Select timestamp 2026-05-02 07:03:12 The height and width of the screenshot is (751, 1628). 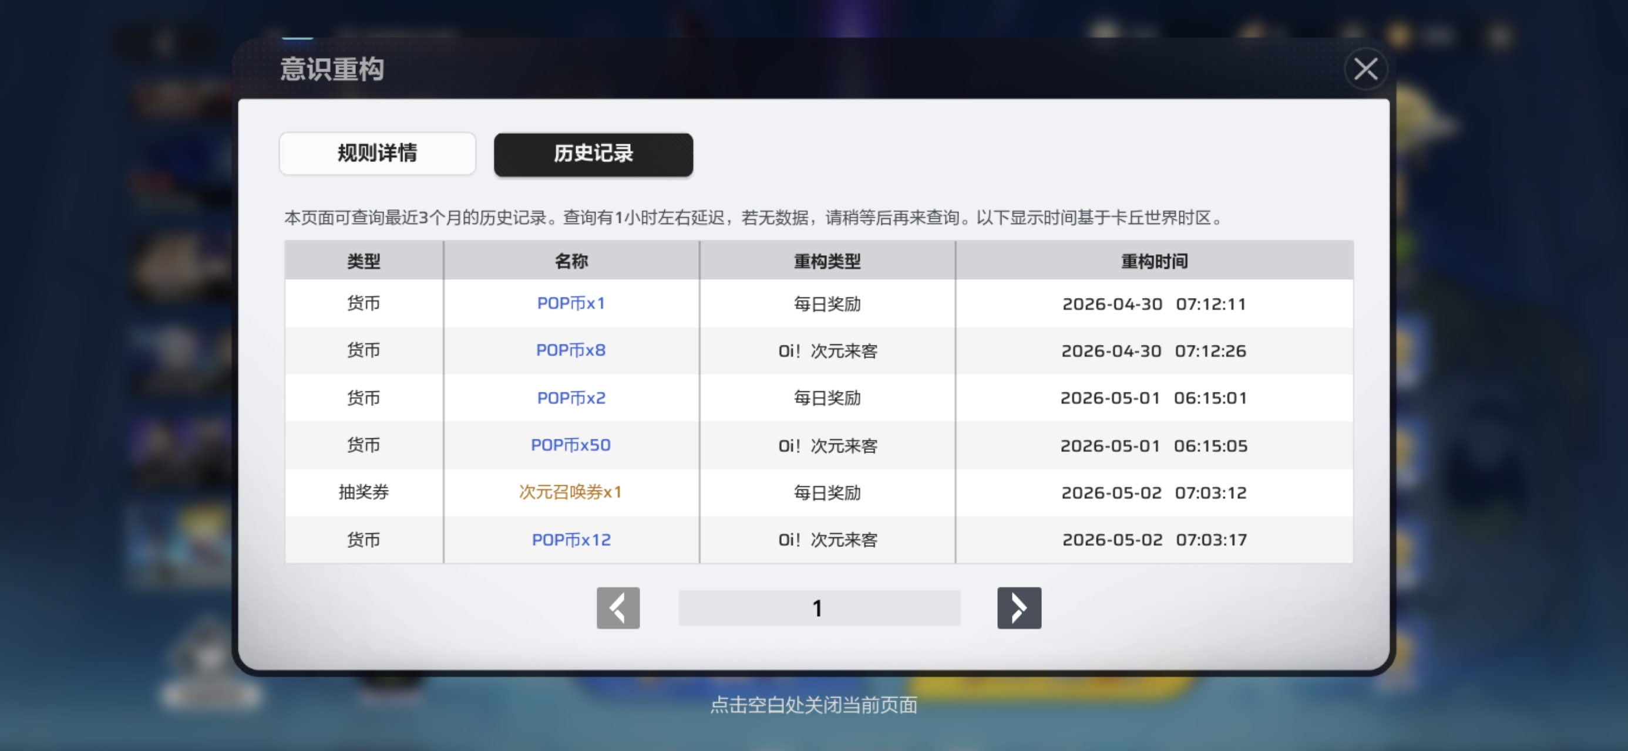1154,492
